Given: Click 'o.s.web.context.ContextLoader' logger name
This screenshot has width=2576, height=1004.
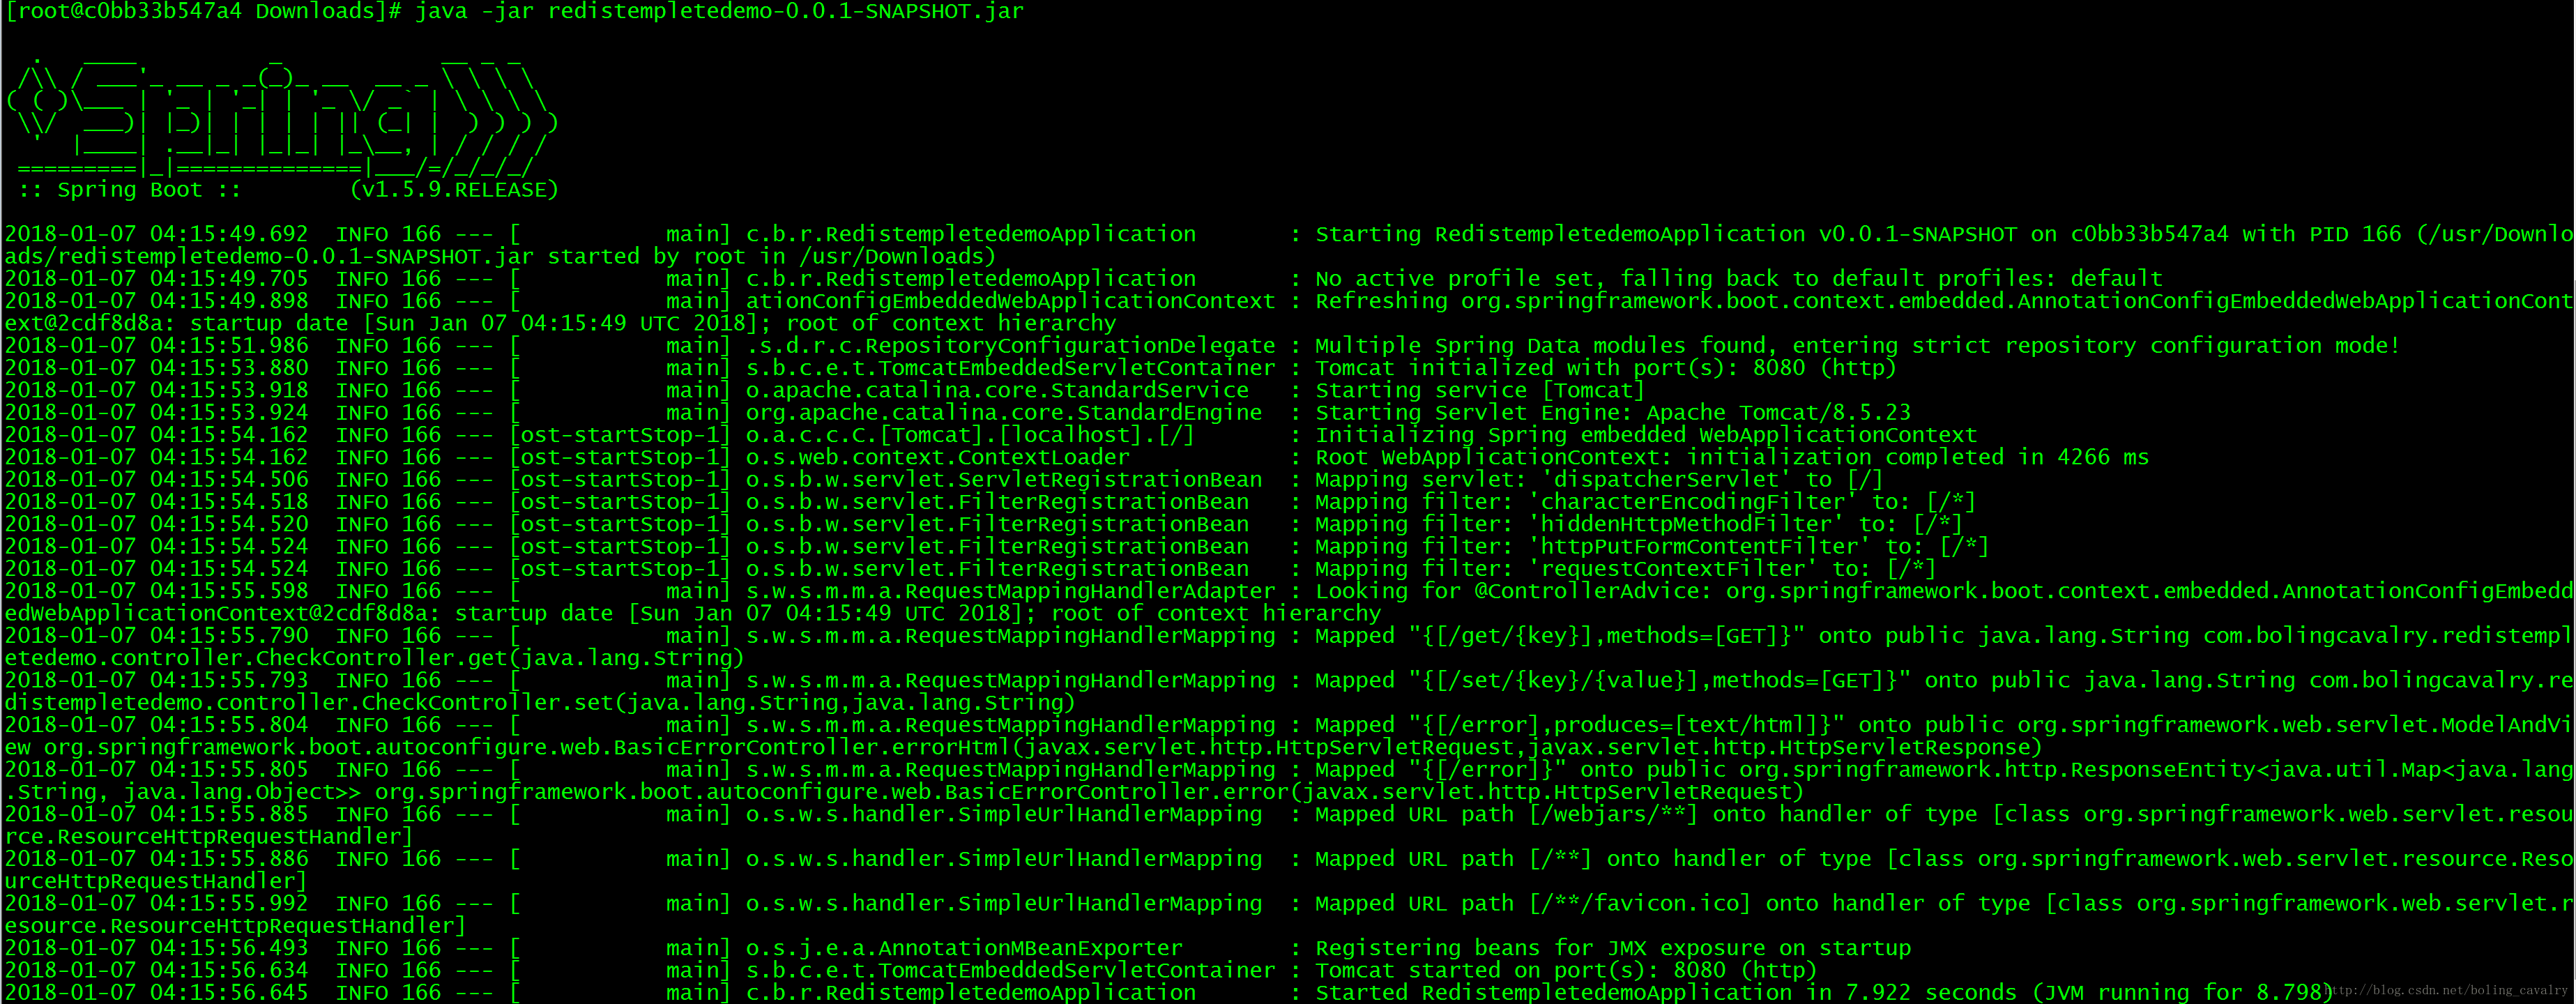Looking at the screenshot, I should pyautogui.click(x=937, y=457).
